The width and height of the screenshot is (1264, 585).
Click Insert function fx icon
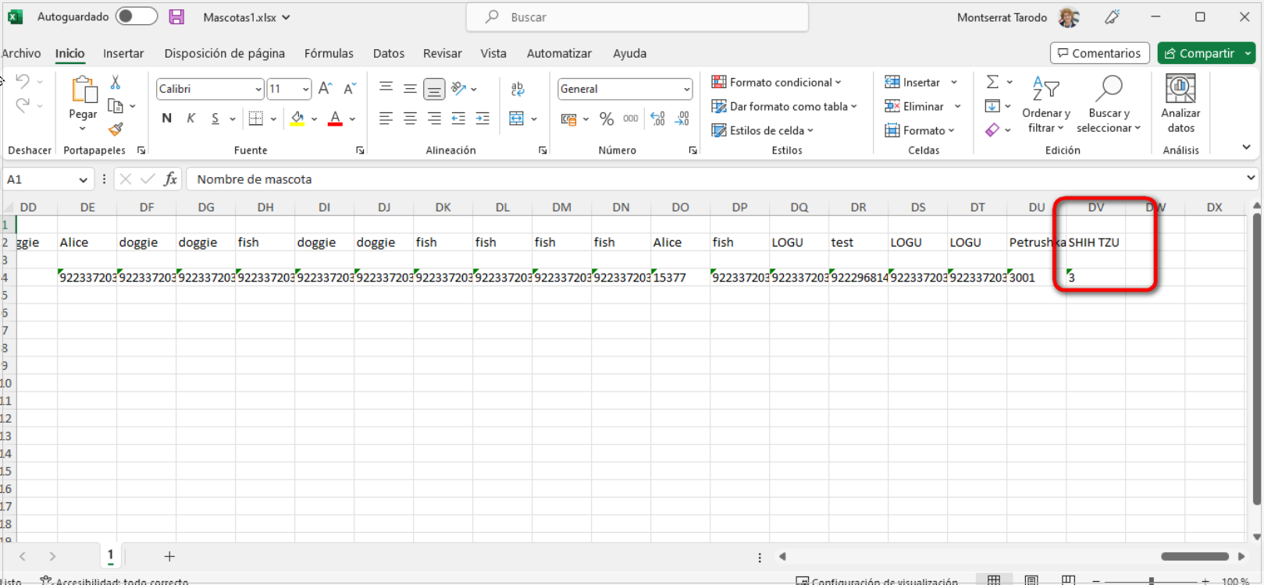click(170, 179)
